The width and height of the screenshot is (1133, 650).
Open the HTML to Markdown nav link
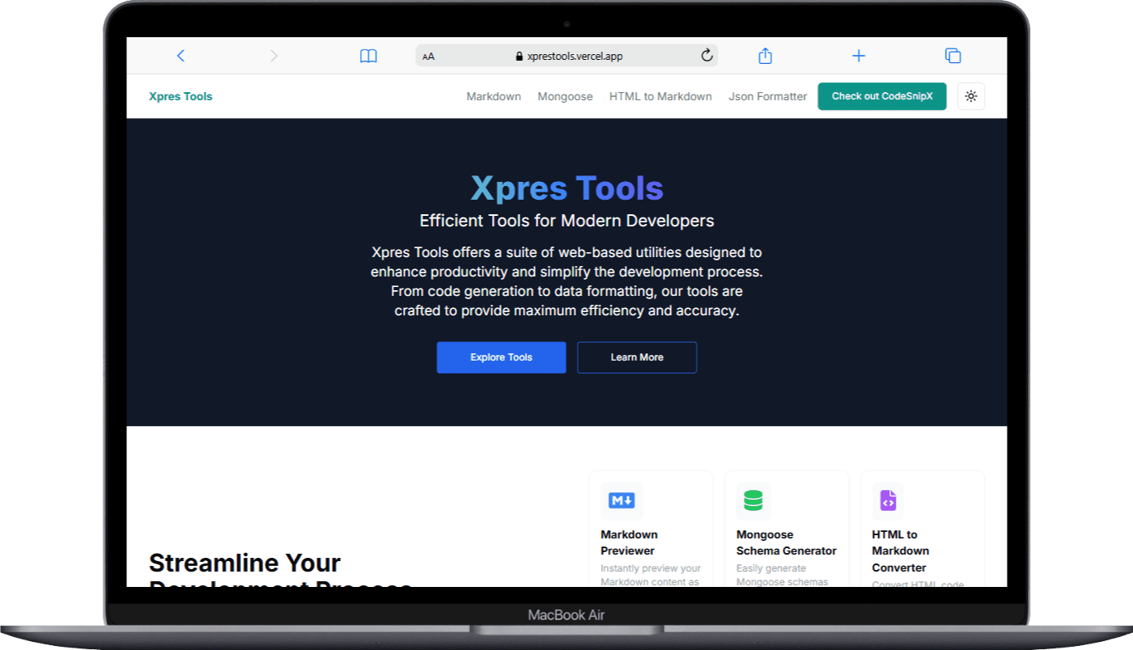[660, 96]
